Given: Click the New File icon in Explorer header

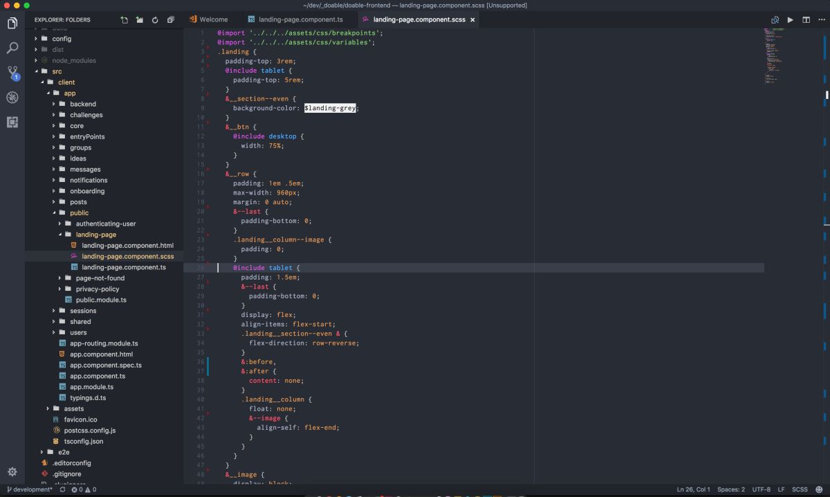Looking at the screenshot, I should pyautogui.click(x=124, y=20).
